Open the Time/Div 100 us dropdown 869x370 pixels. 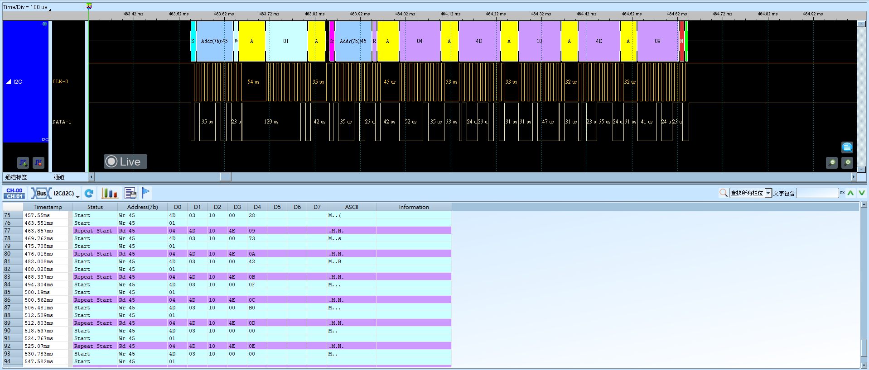click(x=27, y=7)
